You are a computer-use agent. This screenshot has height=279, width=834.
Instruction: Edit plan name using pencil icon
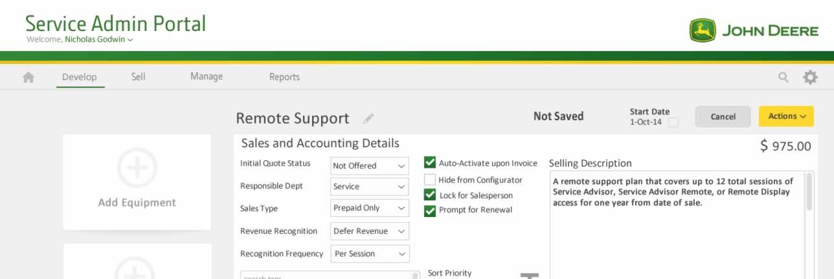[x=368, y=118]
